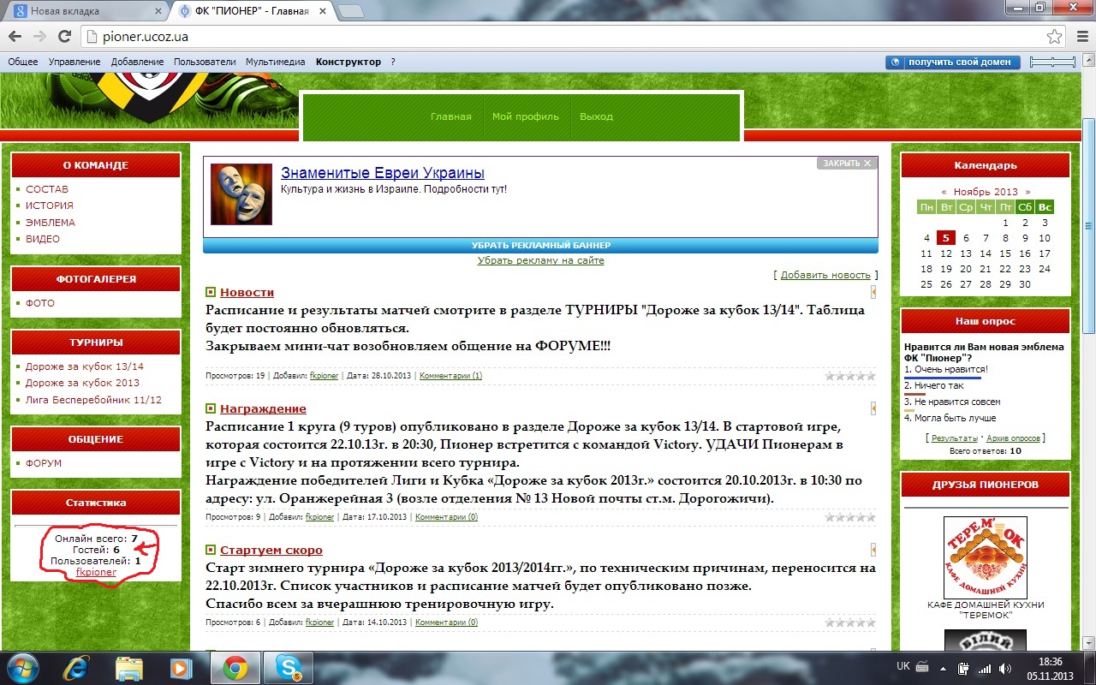Click Выход to log out
The image size is (1096, 685).
pos(596,116)
